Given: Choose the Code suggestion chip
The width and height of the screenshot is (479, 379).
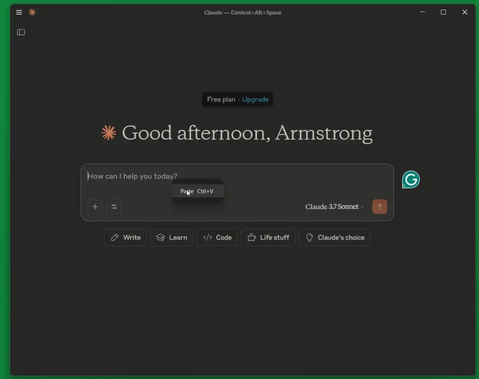Looking at the screenshot, I should click(217, 237).
